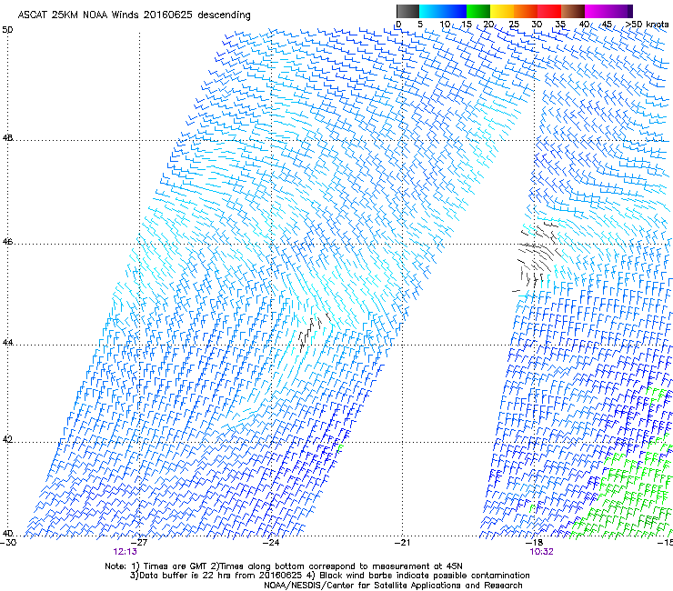Pick the green 15-20 knots color swatch
Screen dimensions: 673x591
click(478, 11)
